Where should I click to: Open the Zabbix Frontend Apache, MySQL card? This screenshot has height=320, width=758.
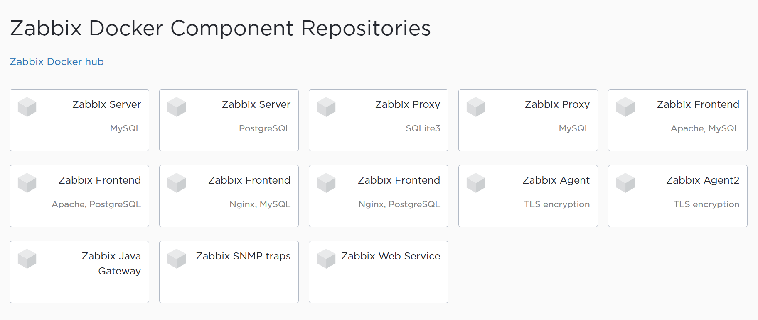coord(677,120)
